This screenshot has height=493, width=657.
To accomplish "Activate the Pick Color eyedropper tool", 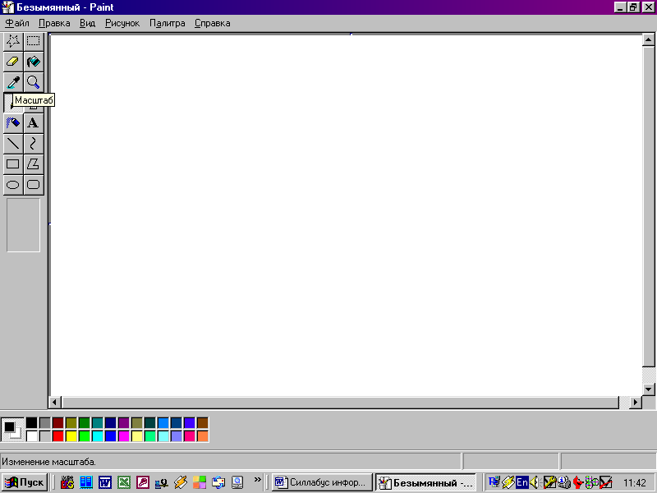I will pos(13,82).
